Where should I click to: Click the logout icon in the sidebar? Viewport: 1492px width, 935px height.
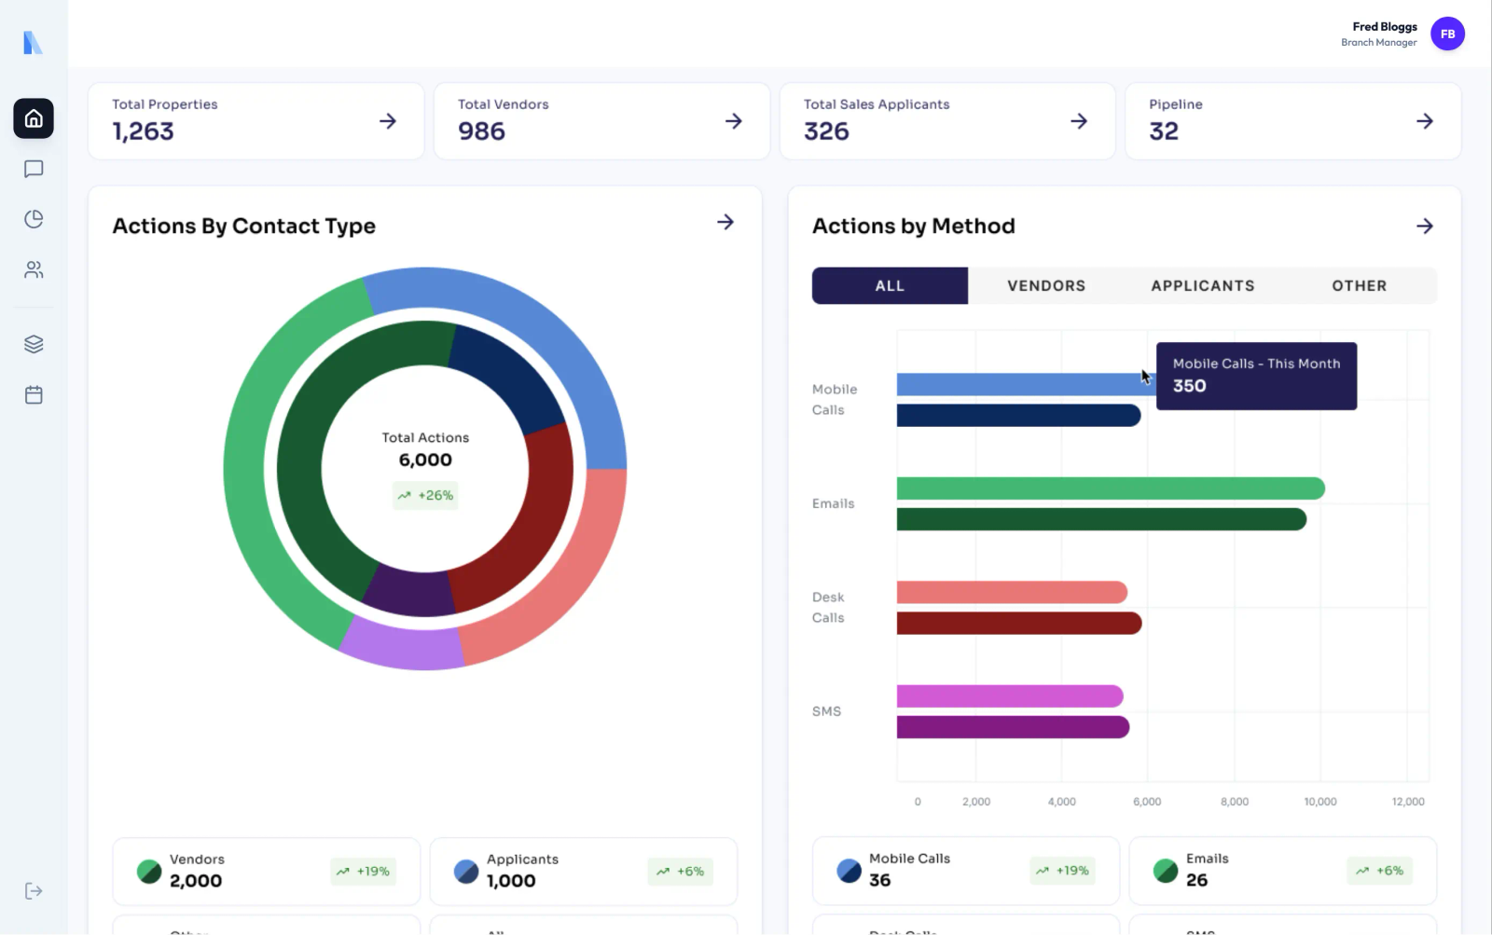click(x=34, y=891)
